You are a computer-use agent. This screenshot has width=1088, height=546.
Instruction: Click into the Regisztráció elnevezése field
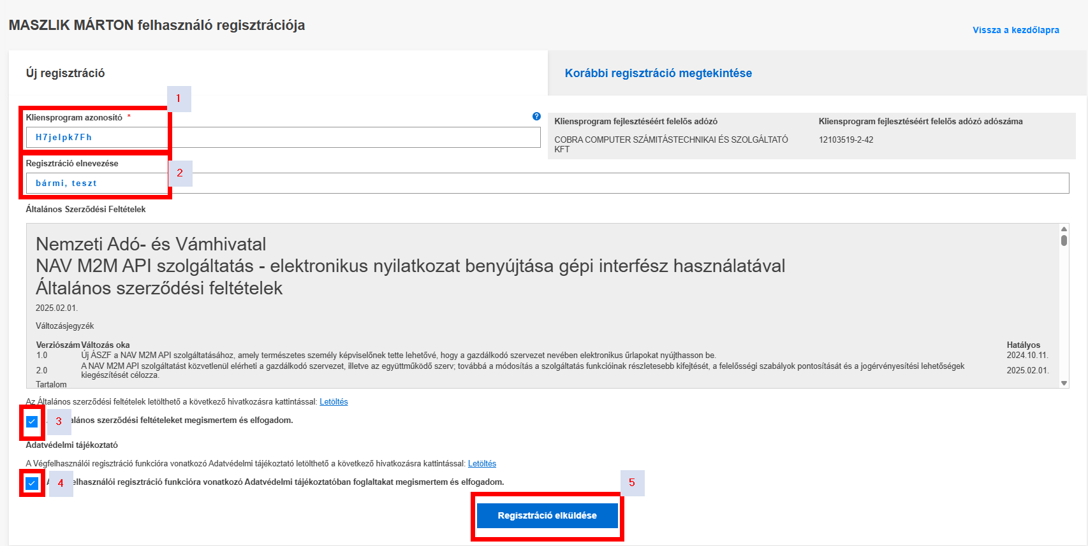point(548,183)
